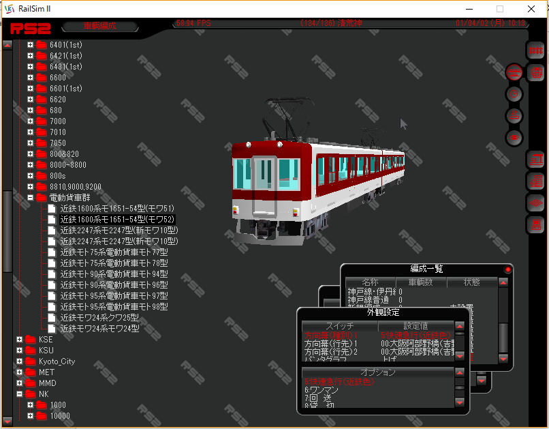The width and height of the screenshot is (549, 429).
Task: Click the スイッチ column header
Action: (x=340, y=325)
